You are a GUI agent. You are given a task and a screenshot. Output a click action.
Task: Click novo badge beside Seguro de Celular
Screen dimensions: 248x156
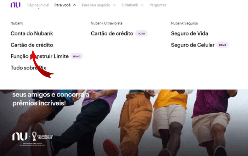(x=222, y=45)
